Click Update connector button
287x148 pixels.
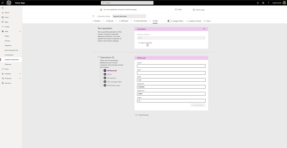[x=194, y=21]
